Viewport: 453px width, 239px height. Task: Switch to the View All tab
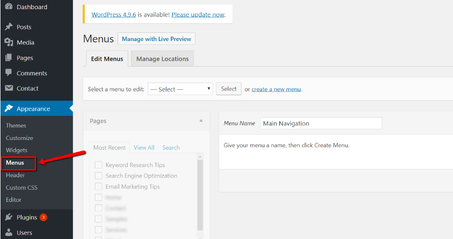[x=144, y=148]
